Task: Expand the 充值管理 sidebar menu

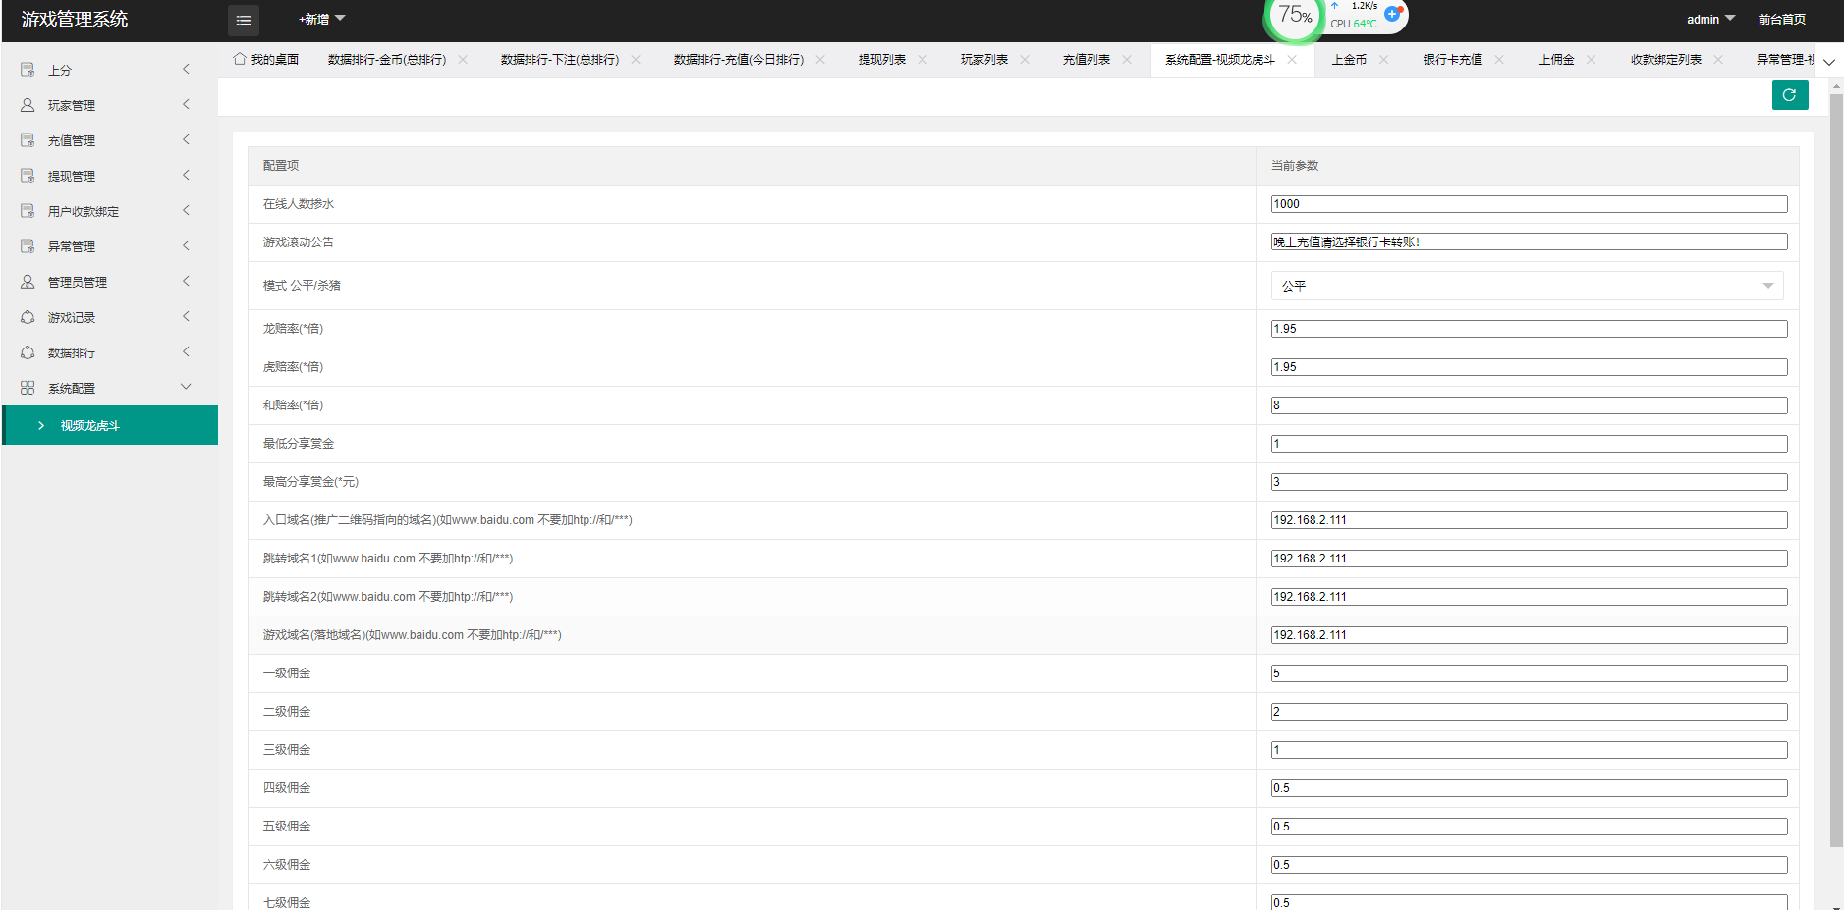Action: click(x=108, y=140)
